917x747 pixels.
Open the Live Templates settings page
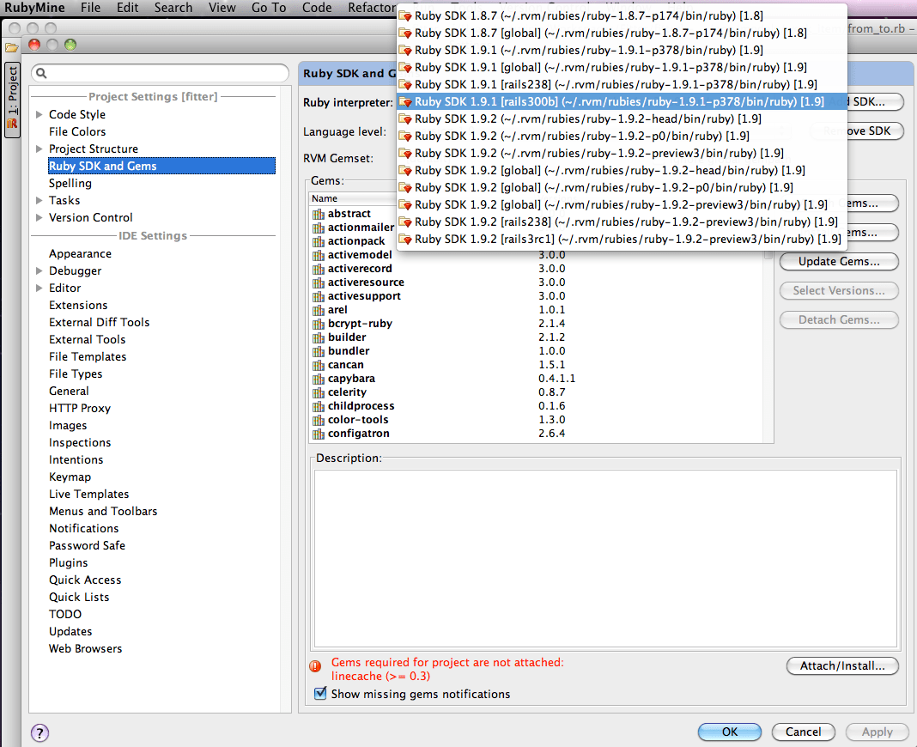pyautogui.click(x=89, y=495)
